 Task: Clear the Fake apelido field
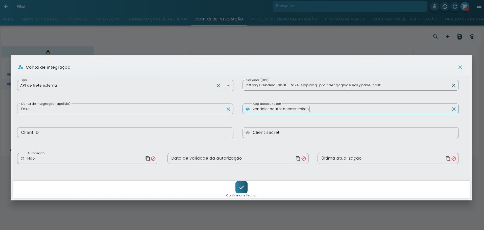point(228,109)
